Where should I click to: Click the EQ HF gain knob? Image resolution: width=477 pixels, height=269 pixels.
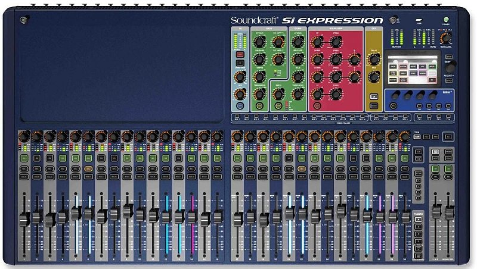click(317, 42)
